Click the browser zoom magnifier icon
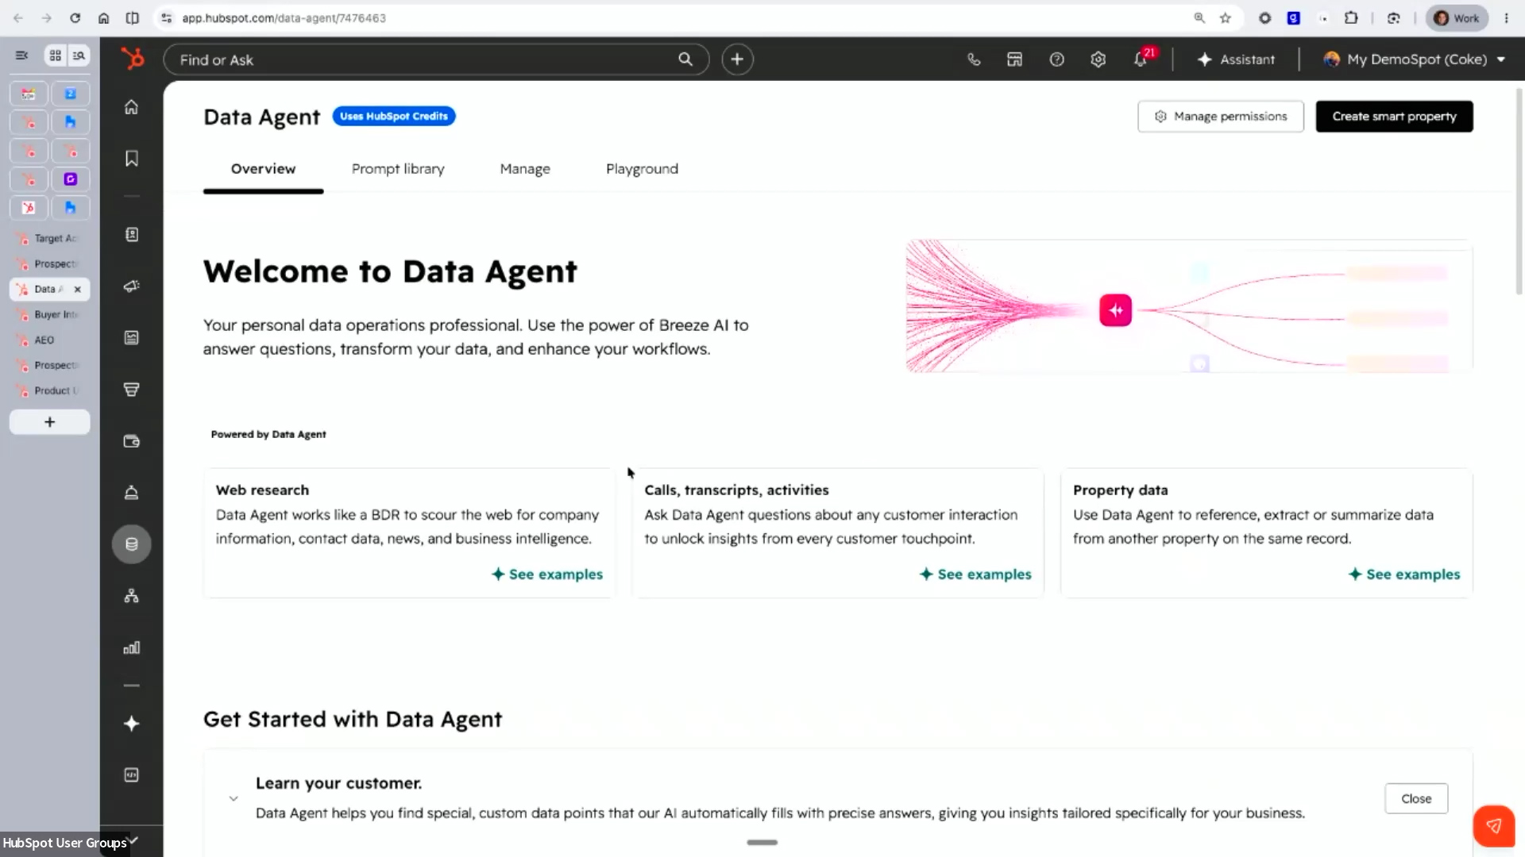Viewport: 1525px width, 857px height. pyautogui.click(x=1199, y=17)
